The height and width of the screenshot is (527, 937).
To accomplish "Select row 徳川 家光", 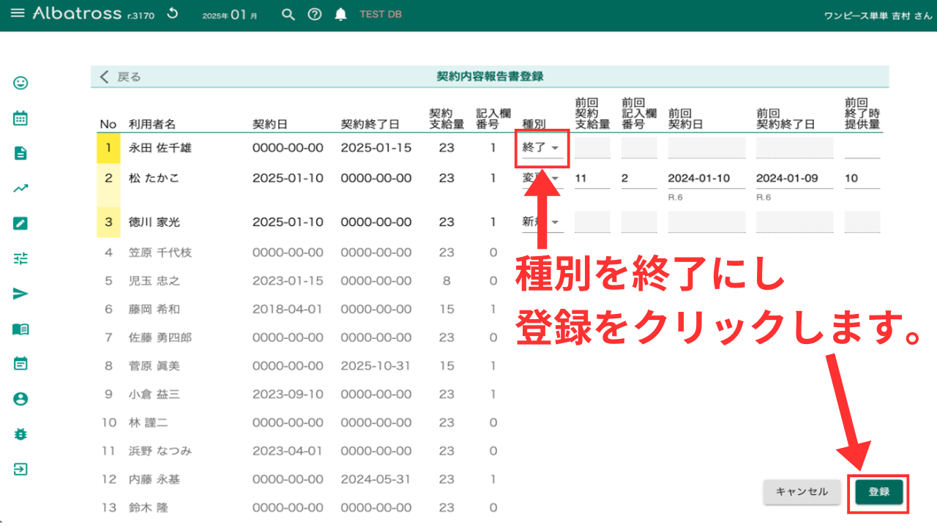I will (x=490, y=222).
